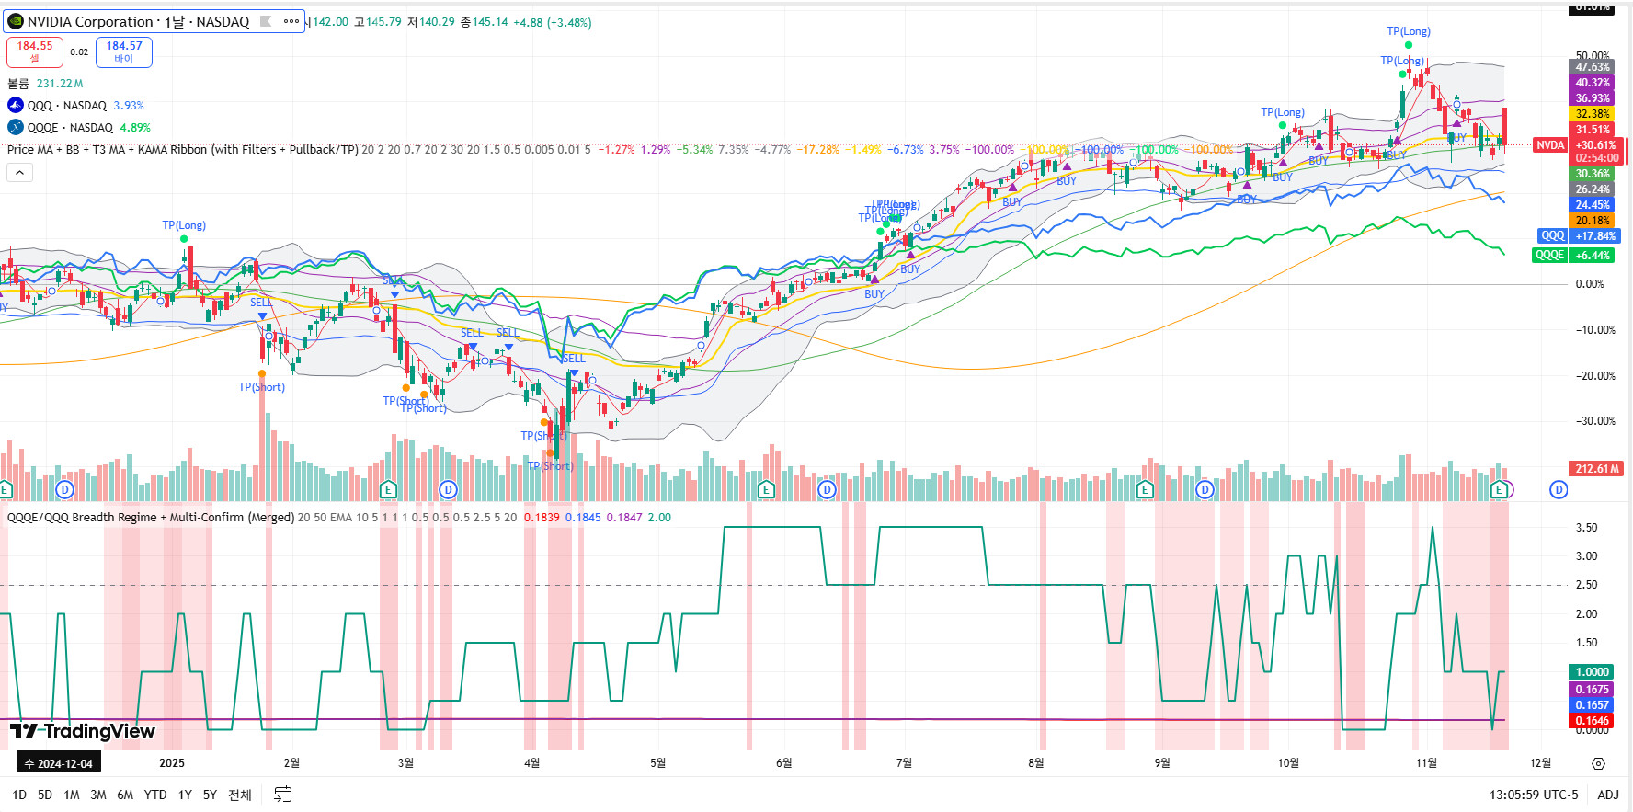Click the green 1.0000 scale label
The width and height of the screenshot is (1633, 812).
tap(1593, 672)
